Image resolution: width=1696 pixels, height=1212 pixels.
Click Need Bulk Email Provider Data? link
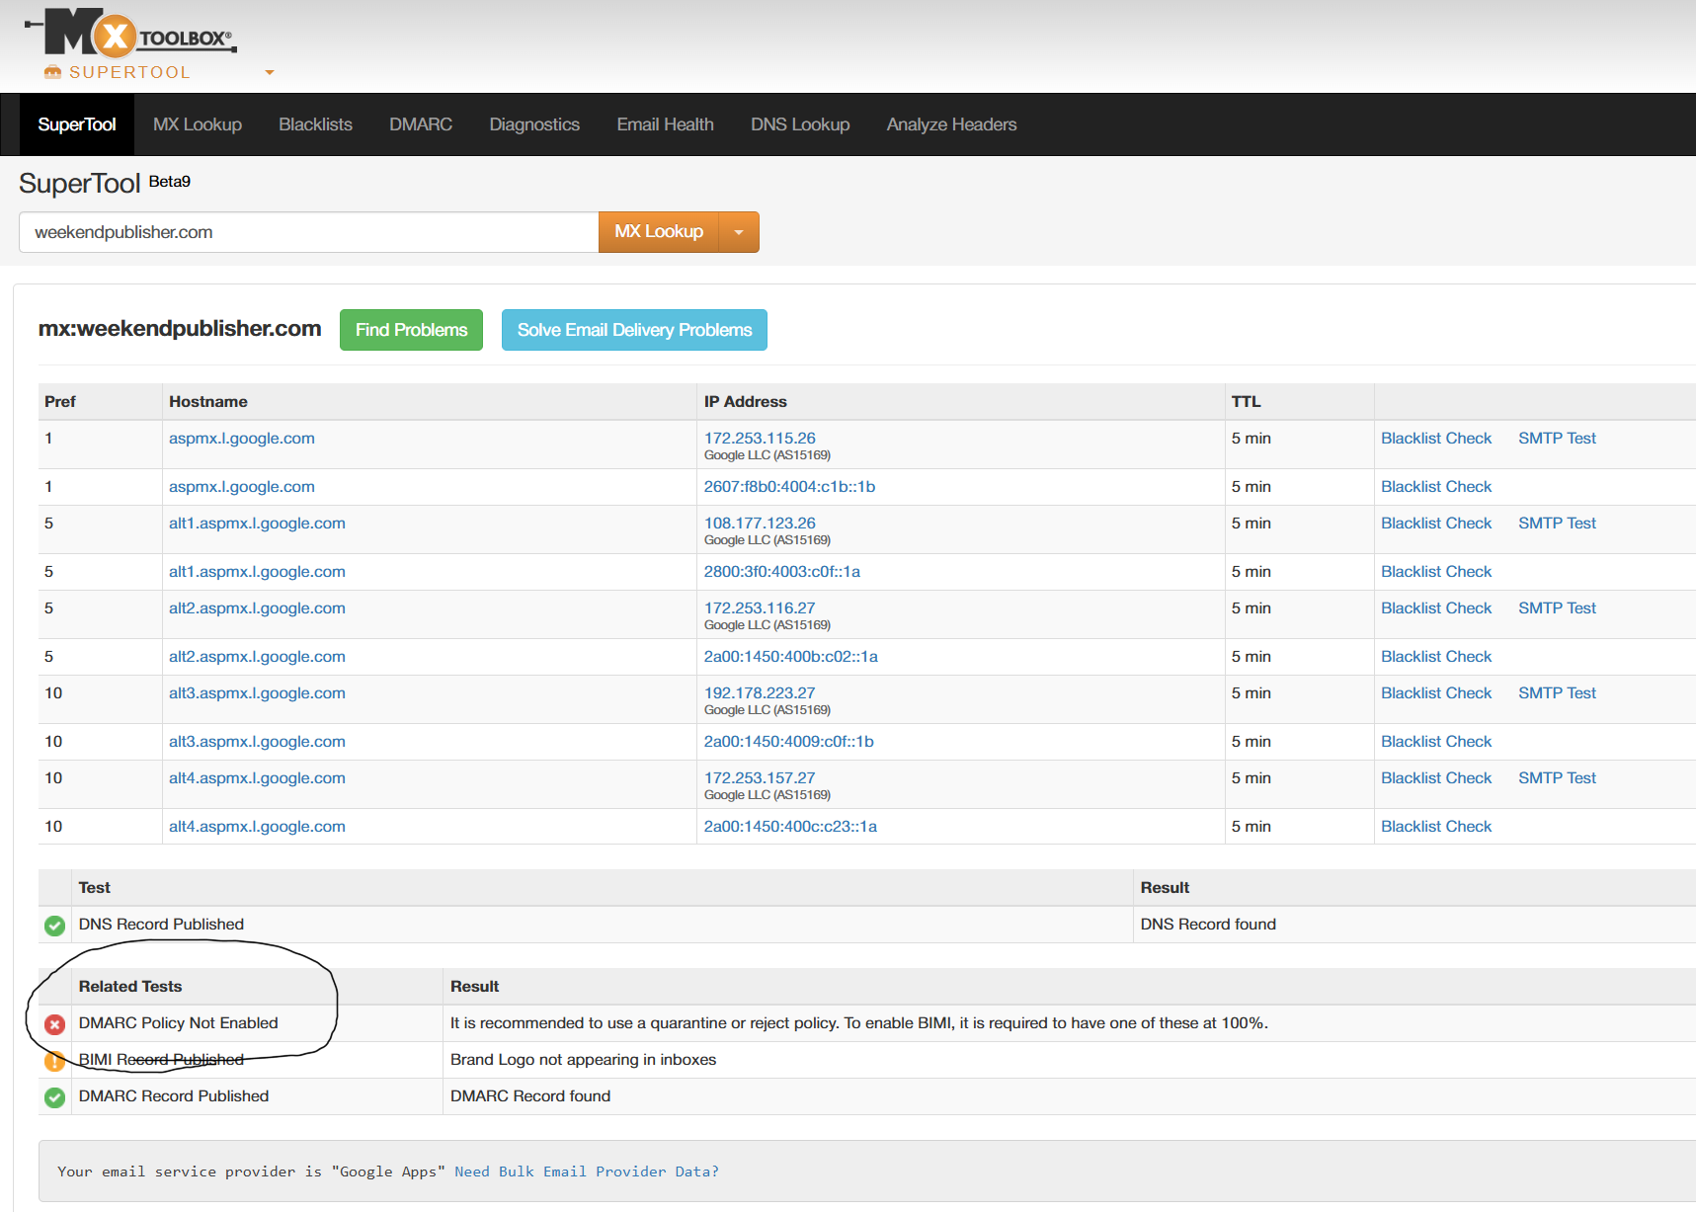click(587, 1172)
